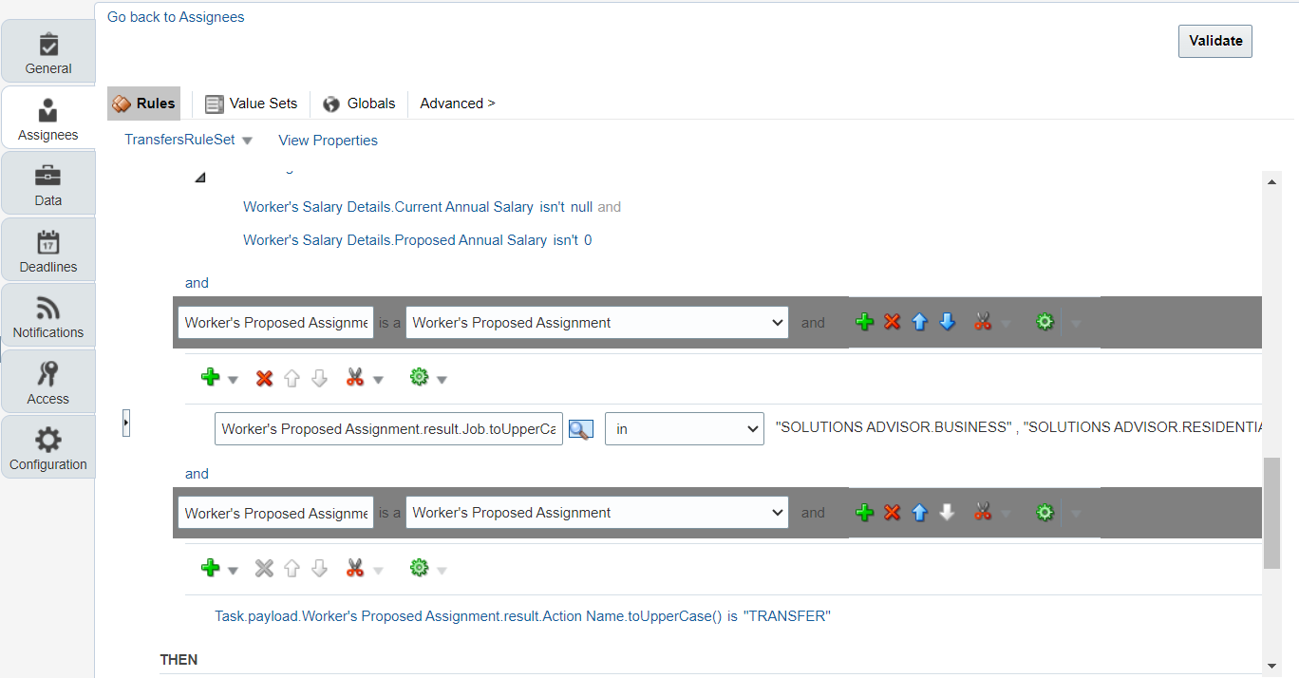Click scissors in white toolbar above TRANSFER condition
This screenshot has width=1299, height=678.
click(x=355, y=569)
